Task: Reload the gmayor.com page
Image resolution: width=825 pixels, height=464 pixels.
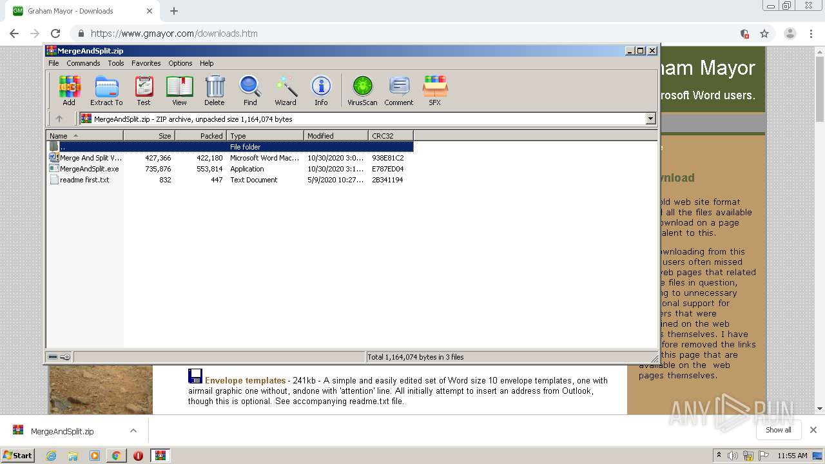Action: [55, 34]
